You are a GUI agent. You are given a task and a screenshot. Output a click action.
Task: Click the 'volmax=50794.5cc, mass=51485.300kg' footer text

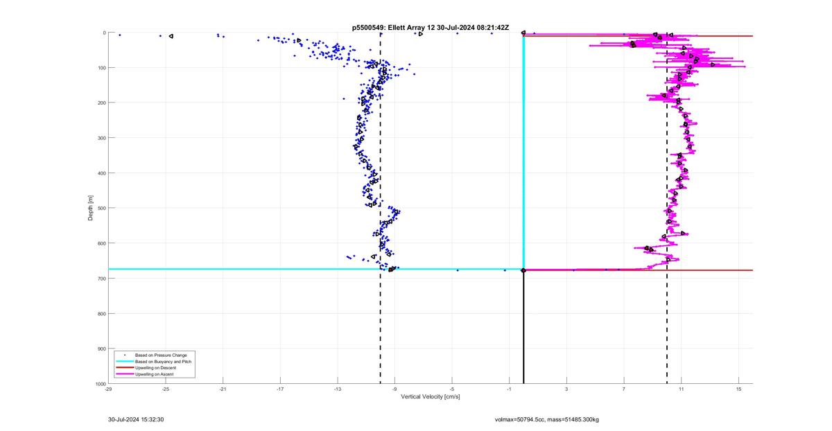[x=547, y=419]
